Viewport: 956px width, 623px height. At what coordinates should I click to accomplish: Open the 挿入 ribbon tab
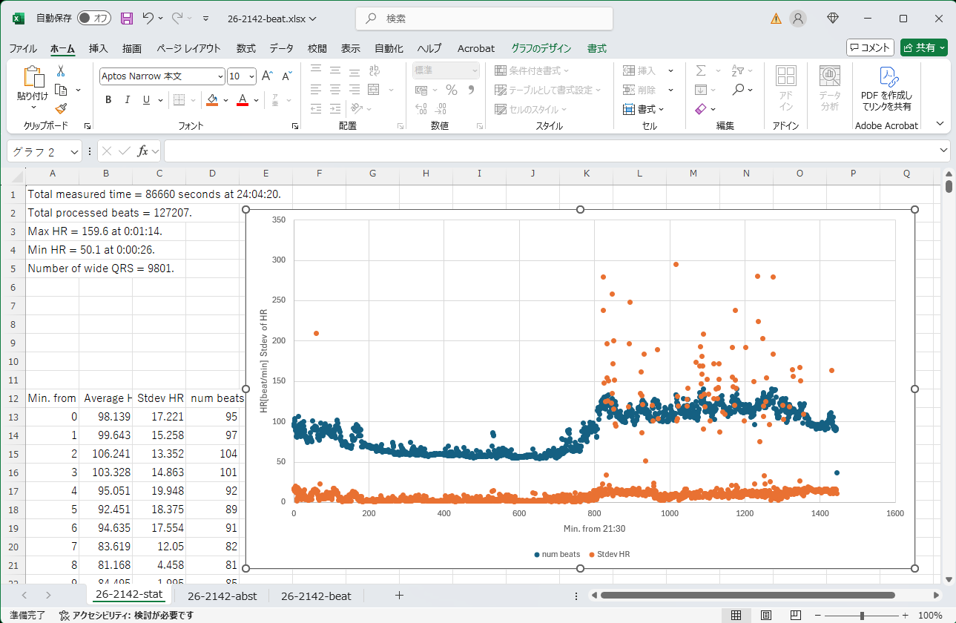pyautogui.click(x=98, y=48)
